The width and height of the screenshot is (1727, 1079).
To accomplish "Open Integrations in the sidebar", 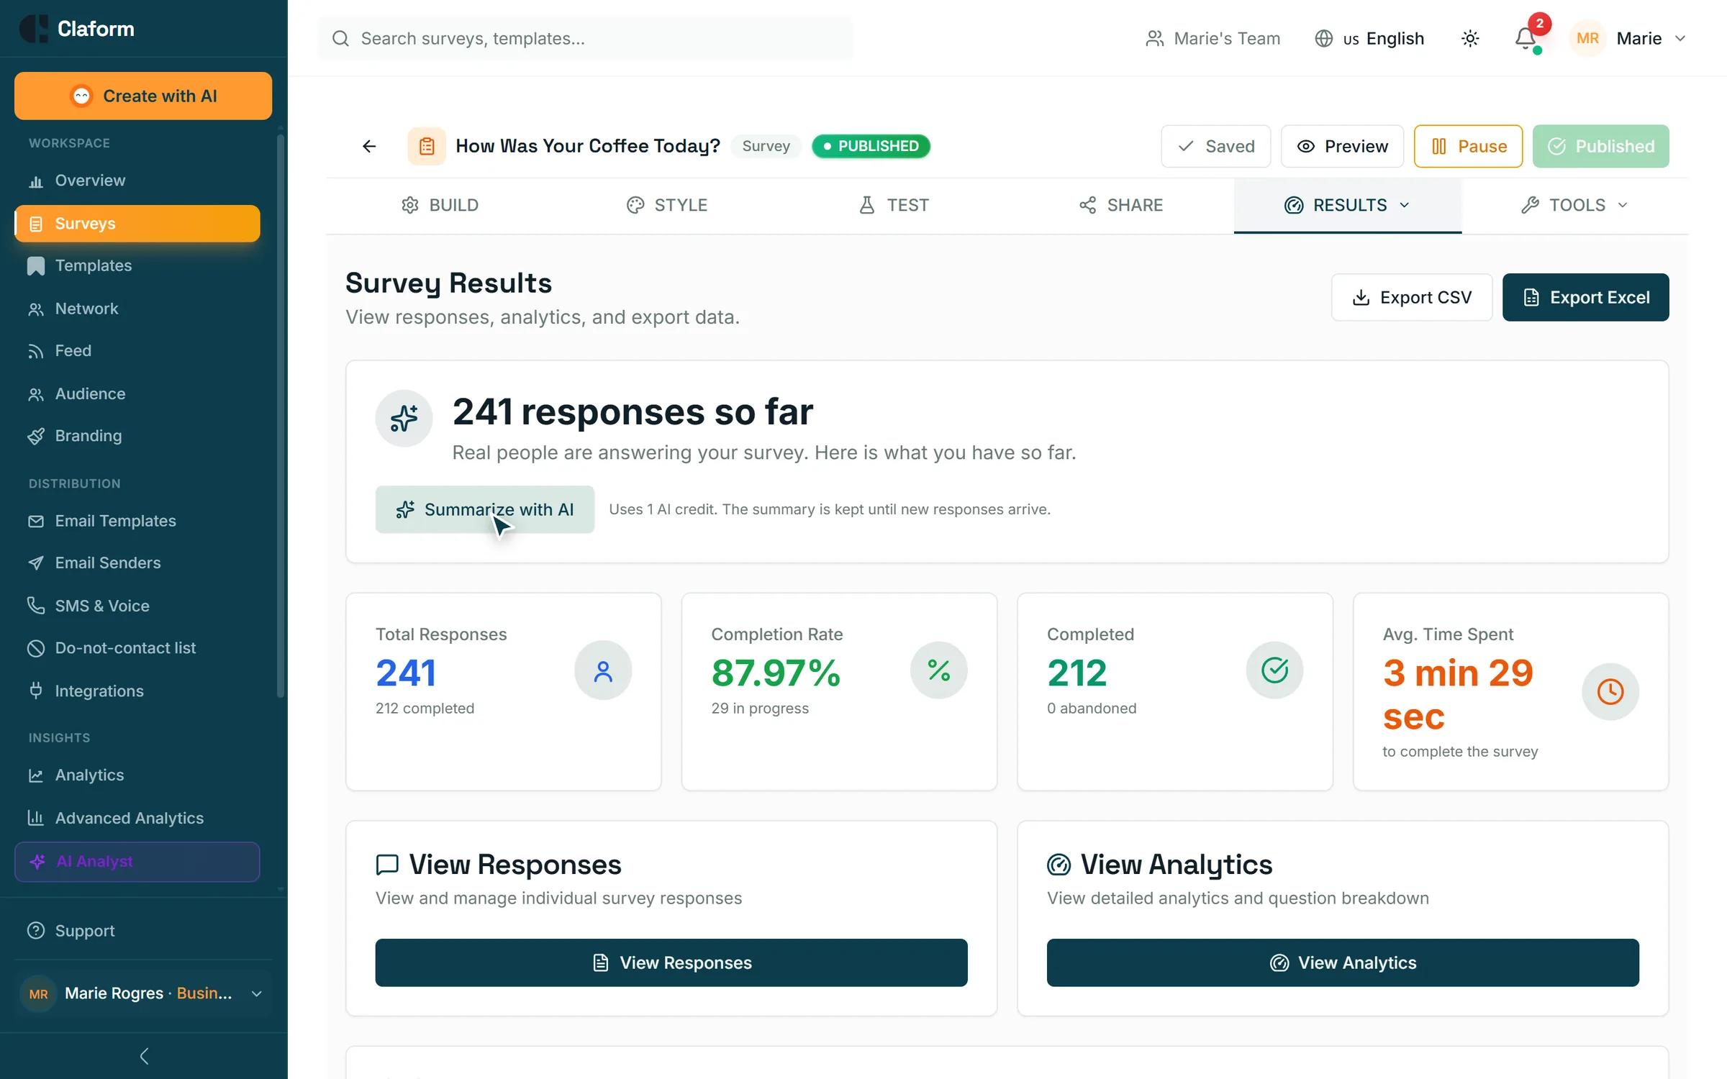I will pos(137,691).
